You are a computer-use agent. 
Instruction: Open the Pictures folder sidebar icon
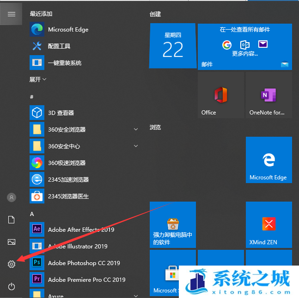pos(12,242)
